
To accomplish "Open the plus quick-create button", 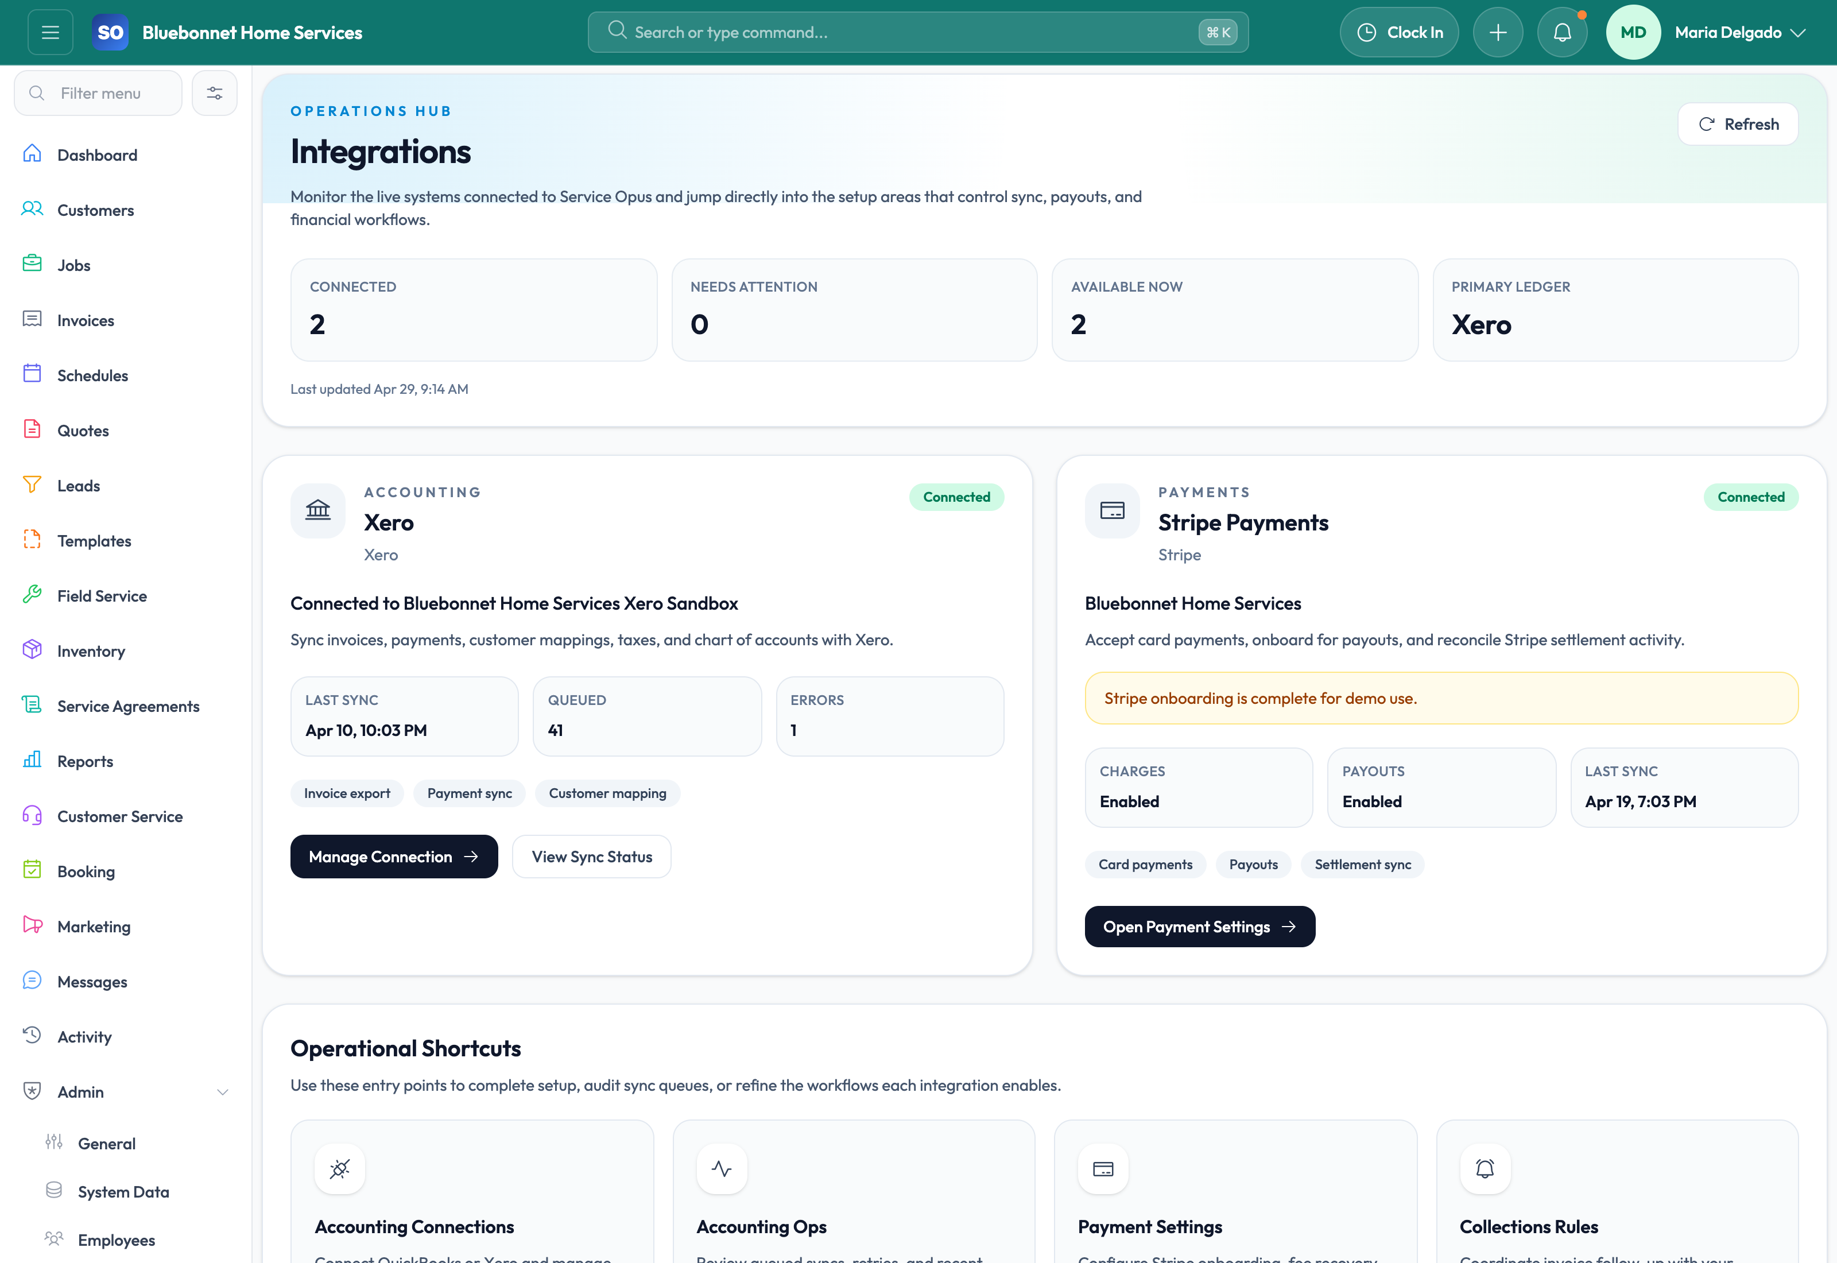I will click(x=1498, y=33).
